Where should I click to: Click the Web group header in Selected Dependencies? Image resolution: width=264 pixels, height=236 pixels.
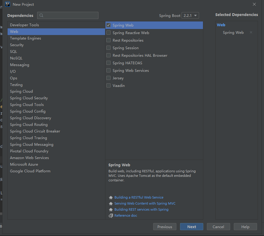click(221, 25)
